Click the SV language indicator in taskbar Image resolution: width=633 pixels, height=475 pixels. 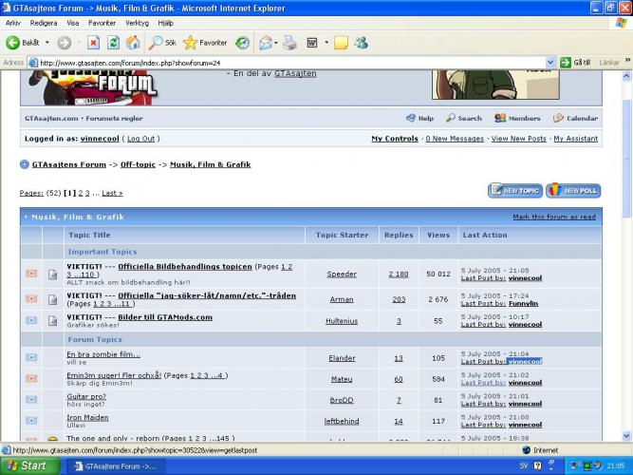pyautogui.click(x=524, y=466)
